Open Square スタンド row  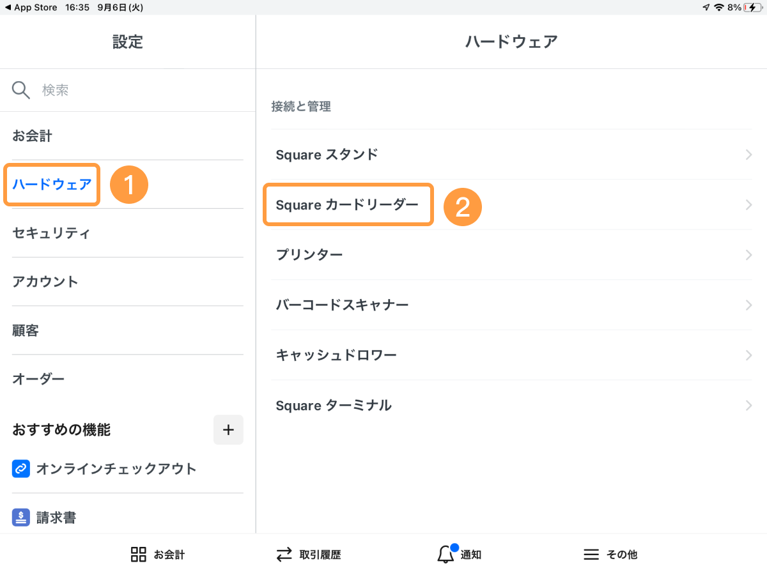tap(511, 155)
